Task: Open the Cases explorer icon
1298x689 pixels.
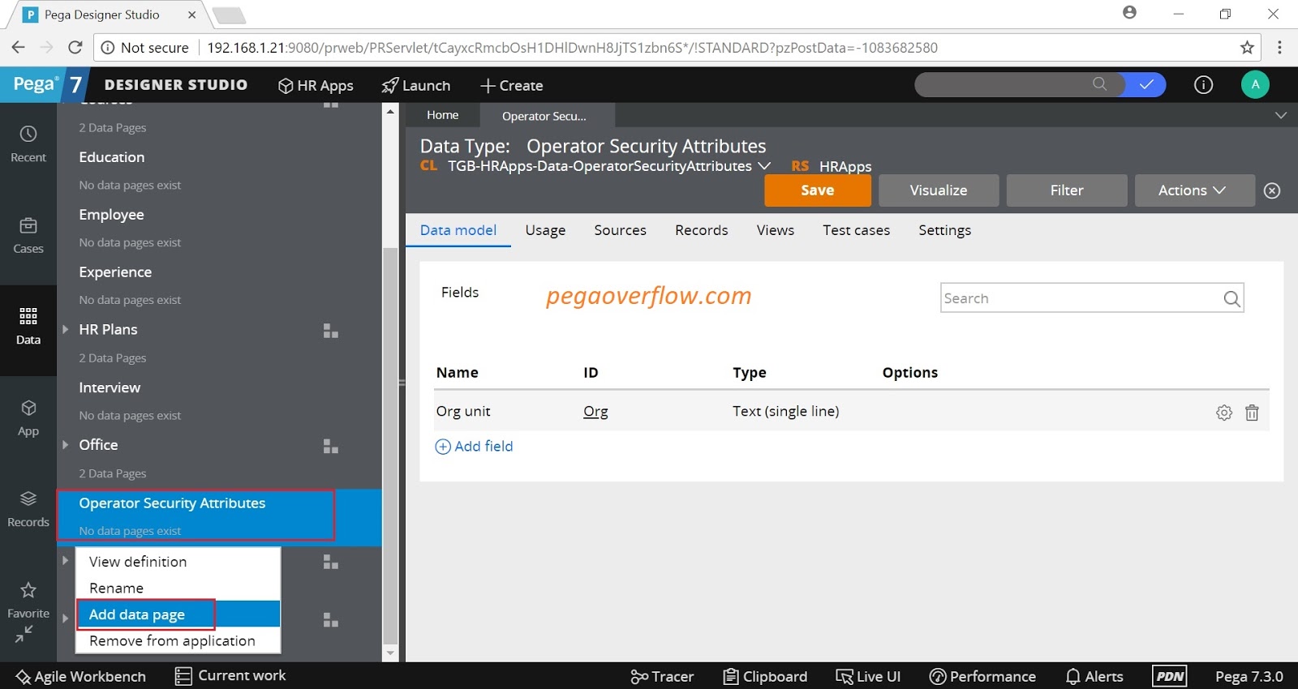Action: coord(28,225)
